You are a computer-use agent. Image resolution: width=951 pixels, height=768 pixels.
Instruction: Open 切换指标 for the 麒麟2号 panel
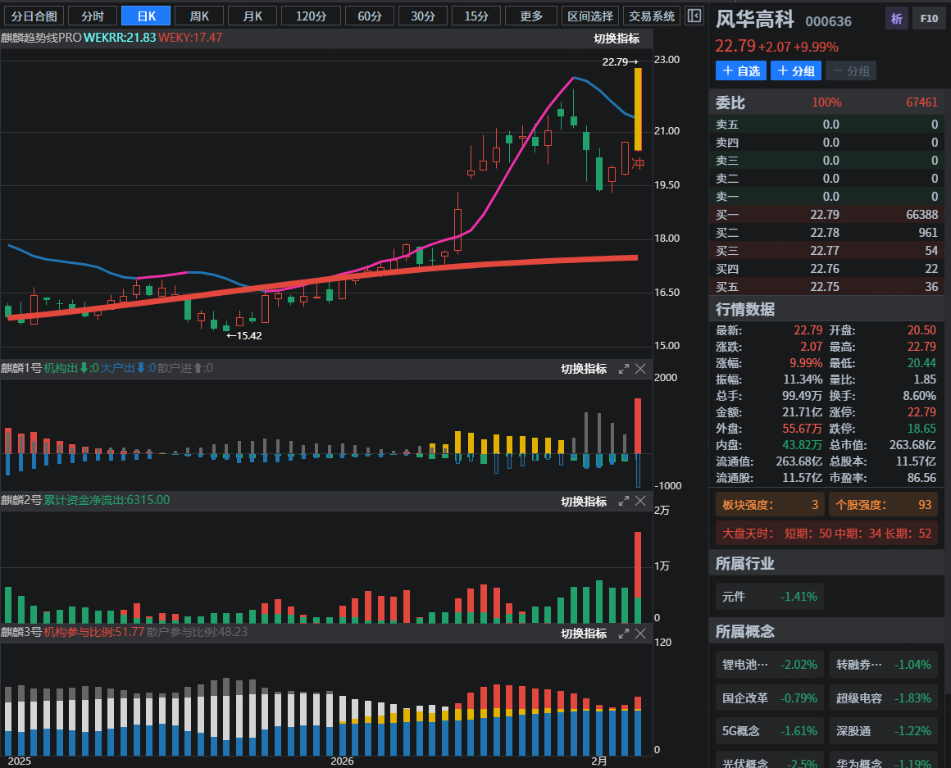584,501
